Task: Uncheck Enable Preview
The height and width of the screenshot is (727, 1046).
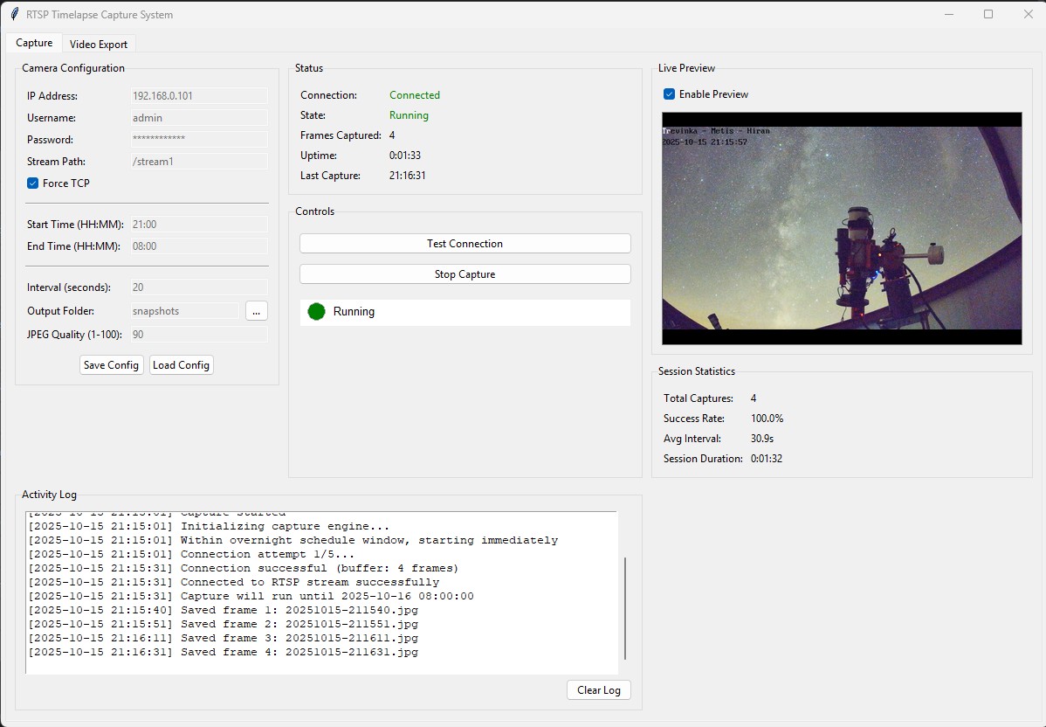Action: coord(669,93)
